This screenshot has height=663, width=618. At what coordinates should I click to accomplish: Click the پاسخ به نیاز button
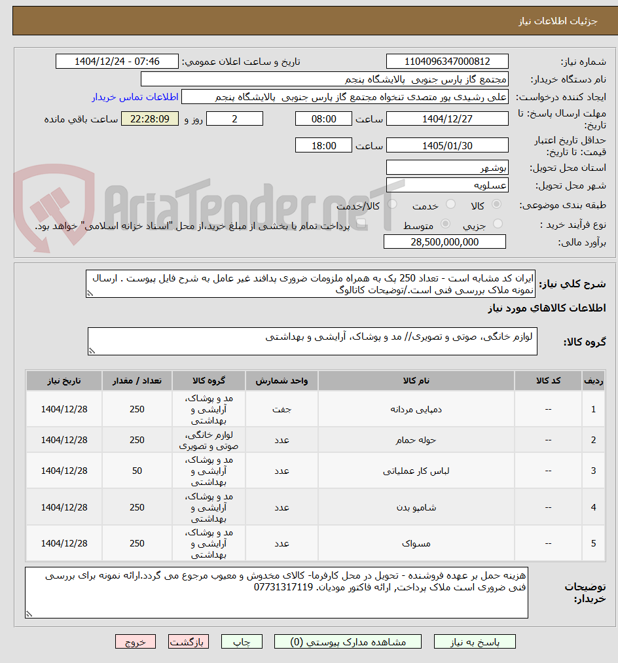coord(475,642)
